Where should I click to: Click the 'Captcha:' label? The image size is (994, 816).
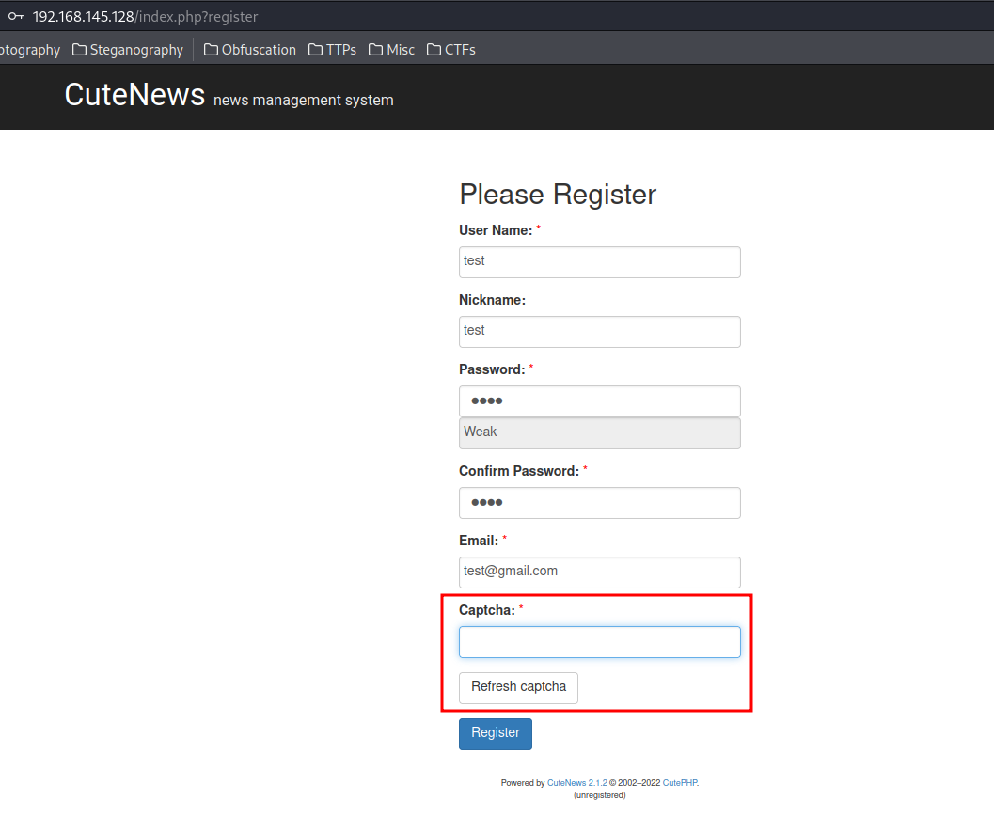click(x=487, y=610)
